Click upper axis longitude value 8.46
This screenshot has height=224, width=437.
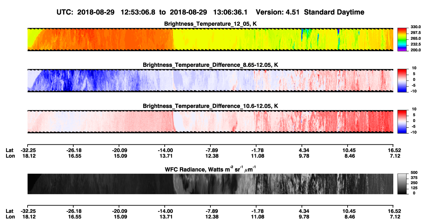point(348,156)
